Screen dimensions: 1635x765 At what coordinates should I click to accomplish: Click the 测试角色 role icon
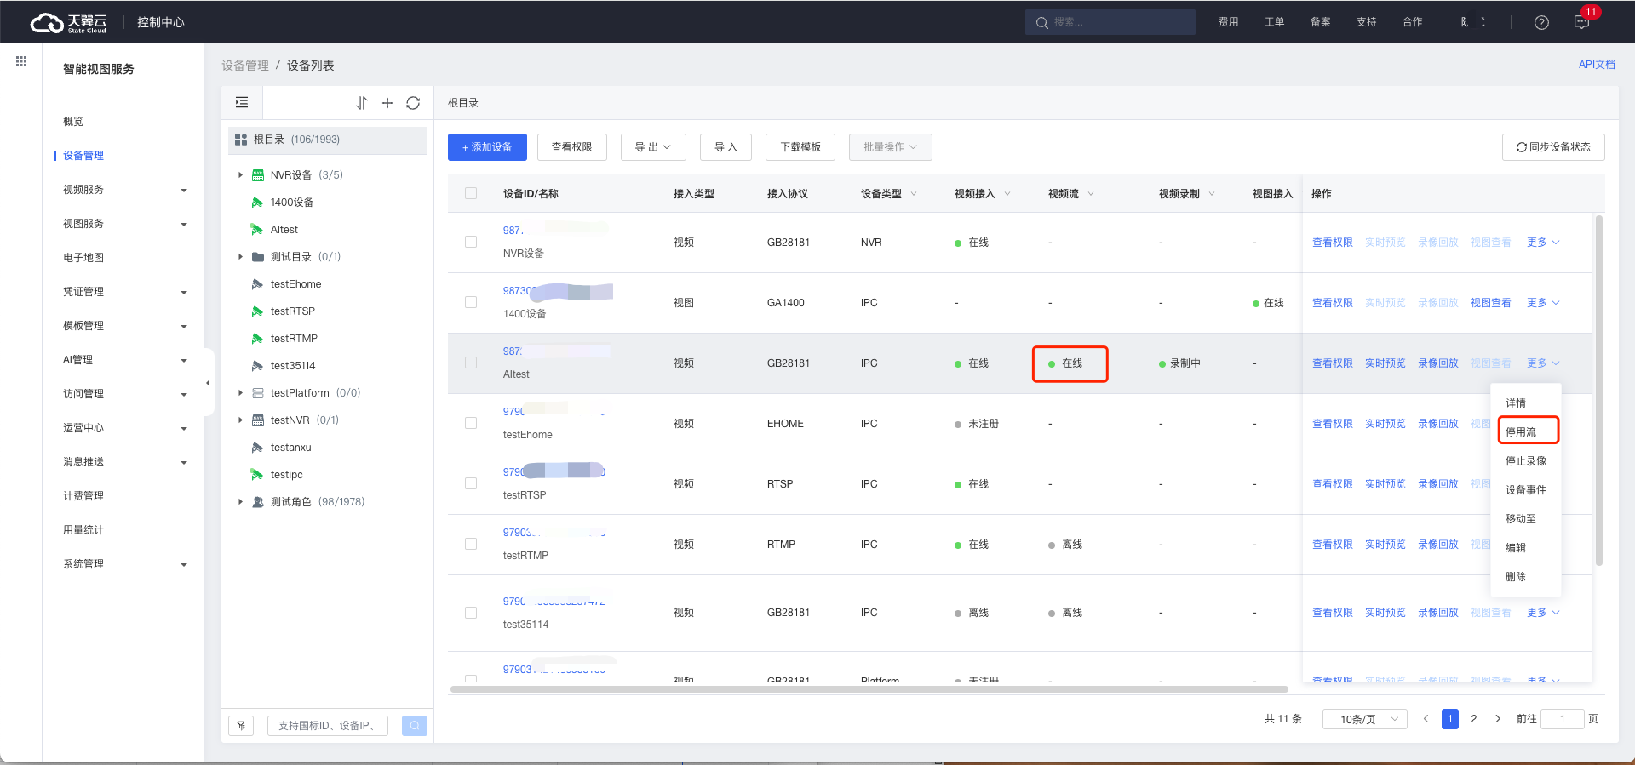[x=258, y=502]
